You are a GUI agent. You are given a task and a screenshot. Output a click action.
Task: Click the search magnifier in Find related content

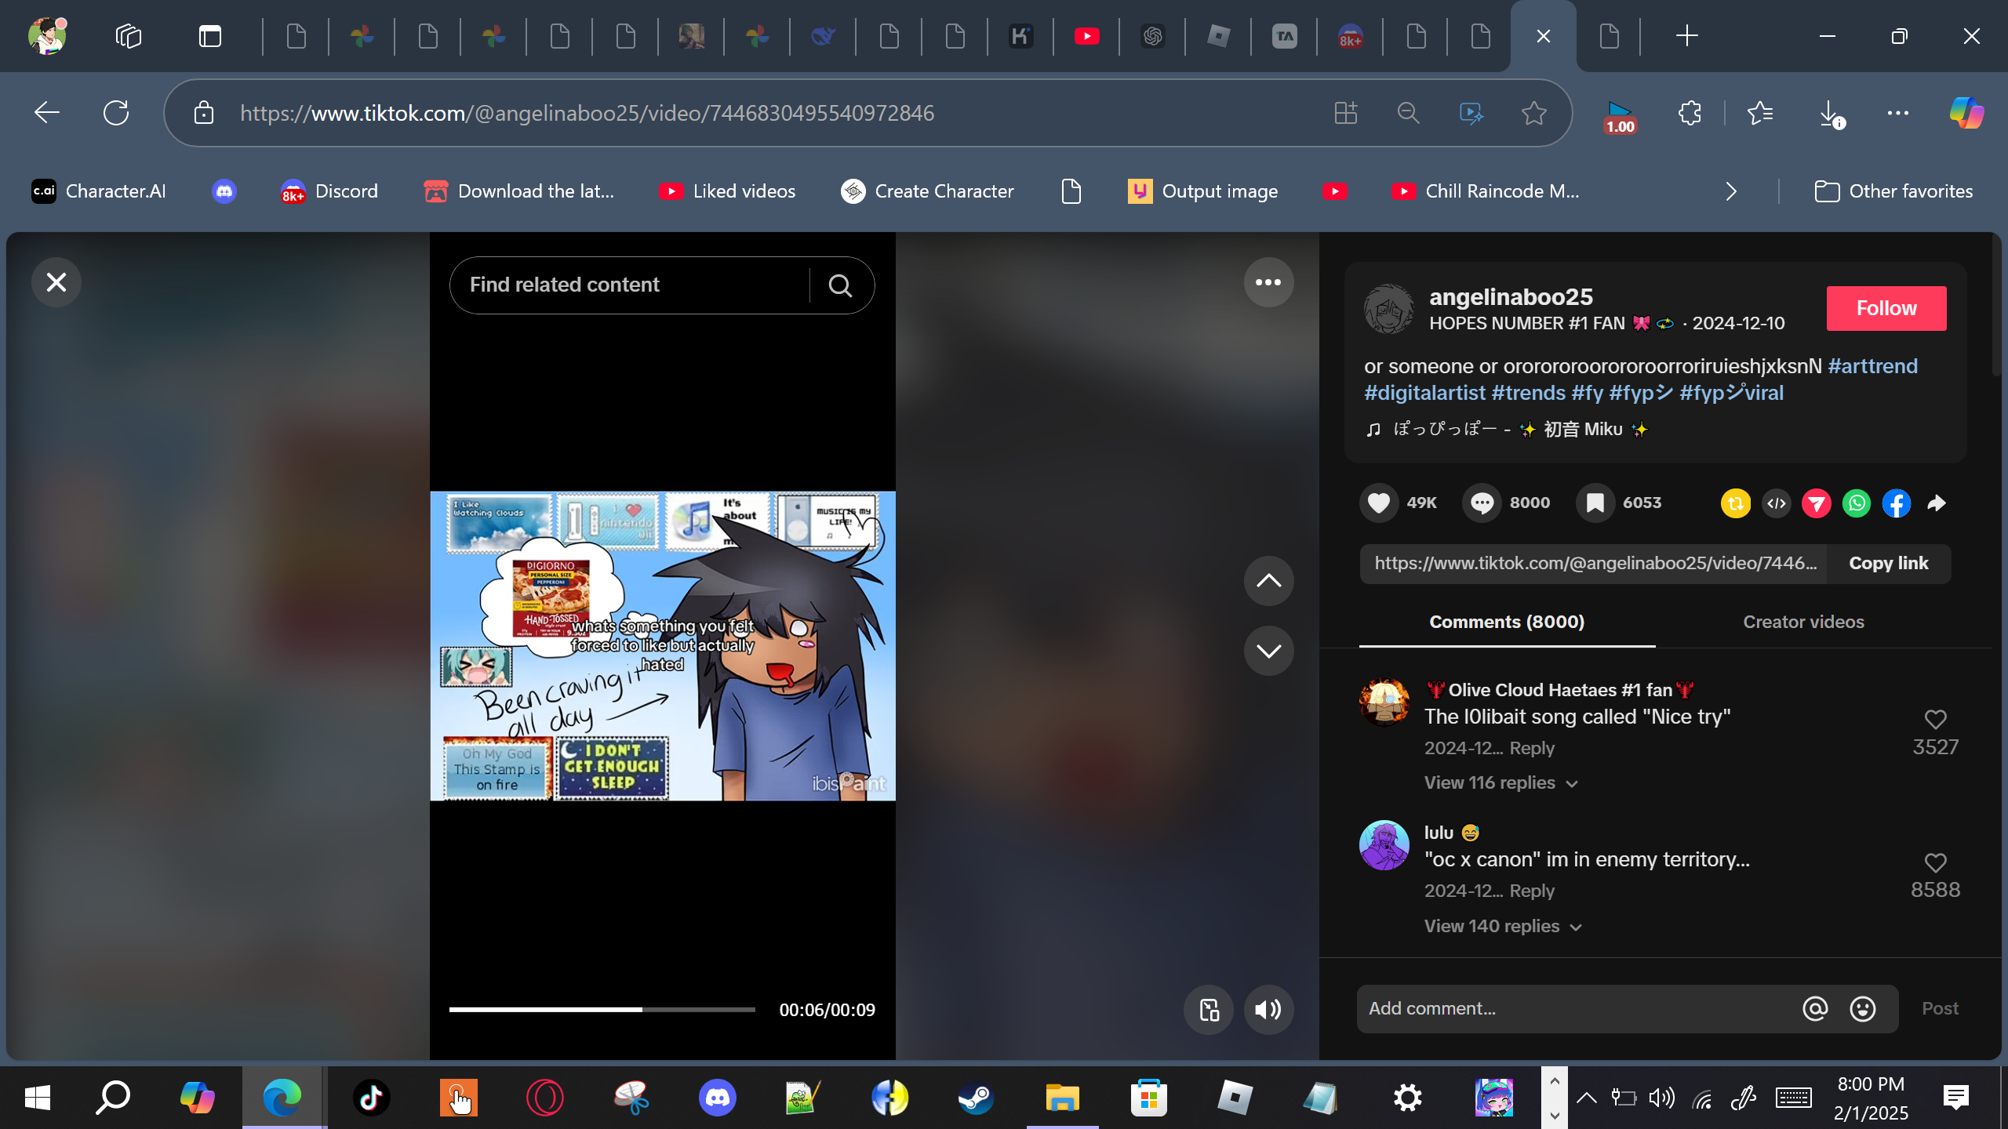[840, 285]
